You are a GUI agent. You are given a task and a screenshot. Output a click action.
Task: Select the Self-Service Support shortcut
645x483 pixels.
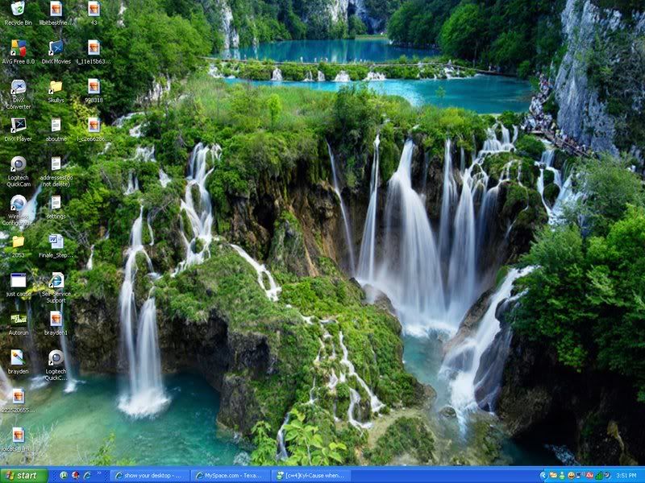click(56, 280)
